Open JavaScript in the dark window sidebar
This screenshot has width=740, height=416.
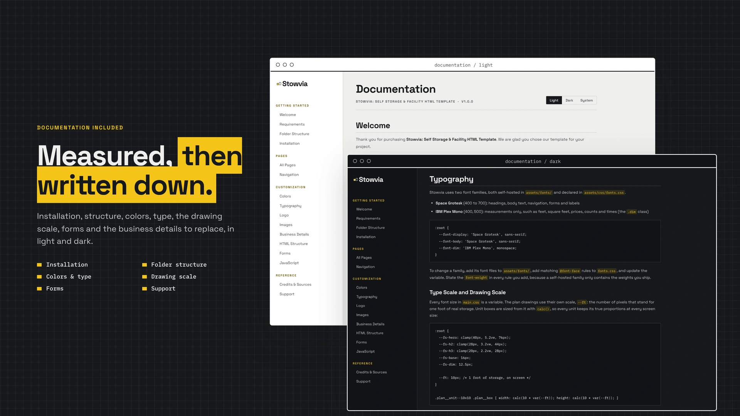coord(365,352)
